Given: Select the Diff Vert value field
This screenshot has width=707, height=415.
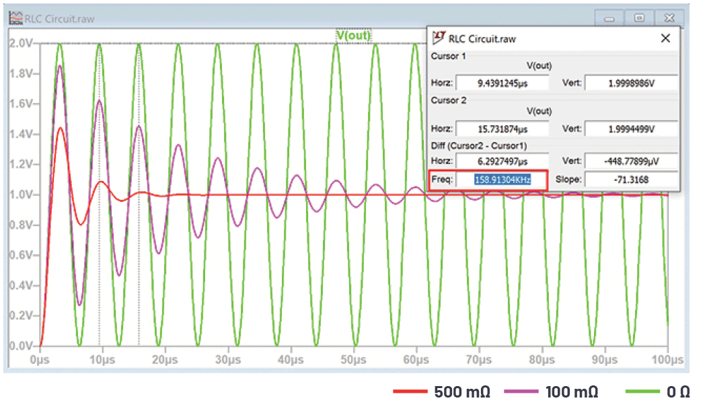Looking at the screenshot, I should pyautogui.click(x=631, y=161).
